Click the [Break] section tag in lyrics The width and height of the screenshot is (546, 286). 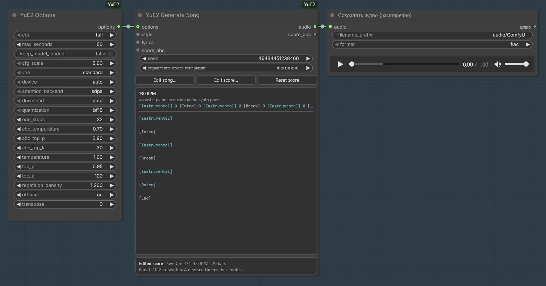tap(147, 158)
